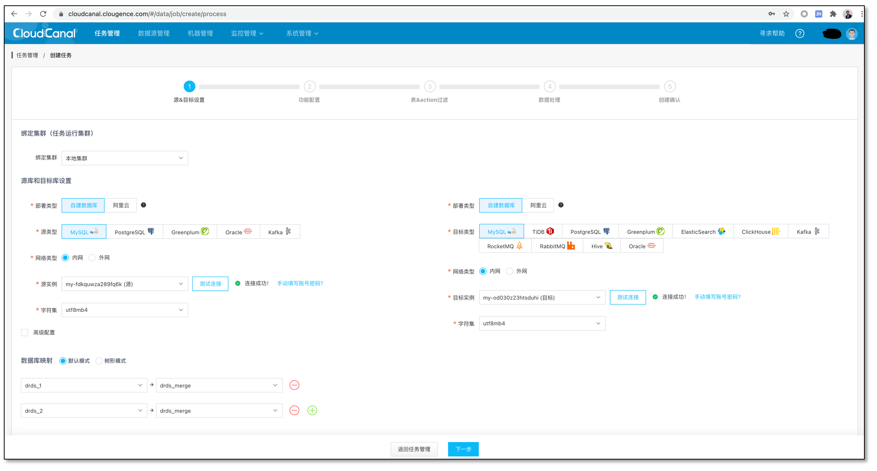Open the source instance dropdown
The height and width of the screenshot is (471, 877).
[125, 284]
